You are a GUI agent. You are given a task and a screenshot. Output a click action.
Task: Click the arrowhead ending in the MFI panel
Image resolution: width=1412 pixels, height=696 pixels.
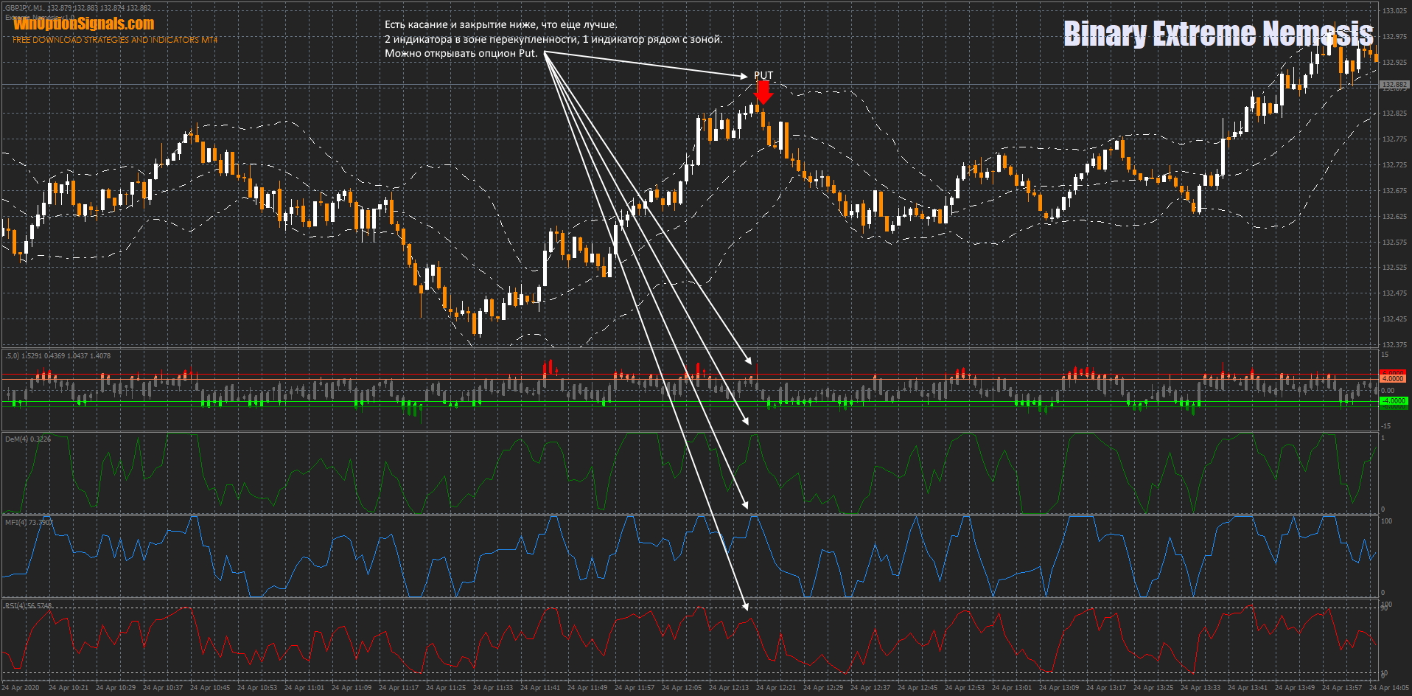click(746, 505)
